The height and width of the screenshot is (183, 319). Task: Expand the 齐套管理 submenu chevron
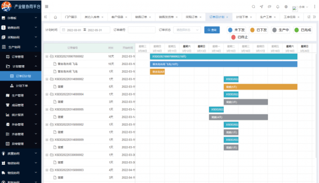click(36, 134)
